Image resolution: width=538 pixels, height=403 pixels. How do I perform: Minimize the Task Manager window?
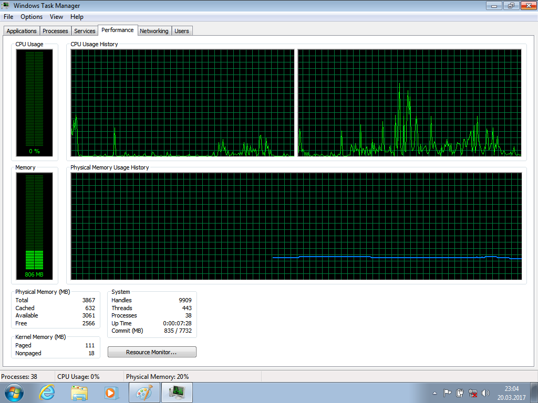[494, 5]
